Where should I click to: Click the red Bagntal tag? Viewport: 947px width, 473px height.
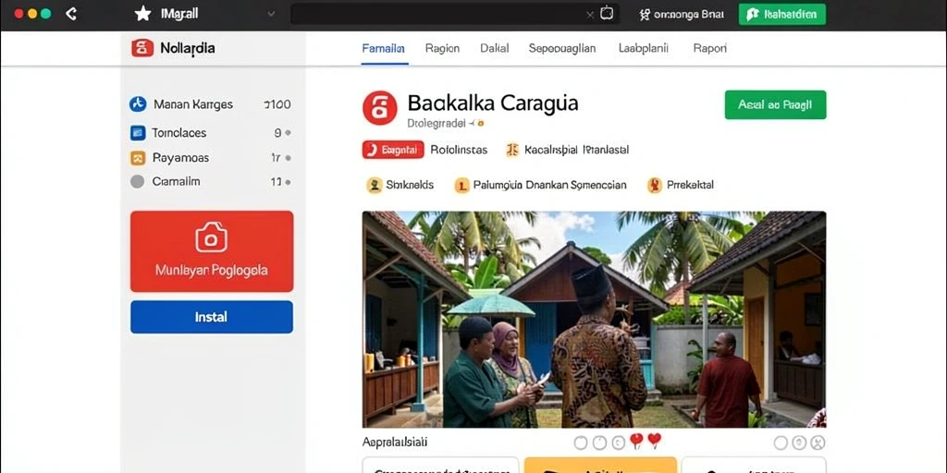393,150
